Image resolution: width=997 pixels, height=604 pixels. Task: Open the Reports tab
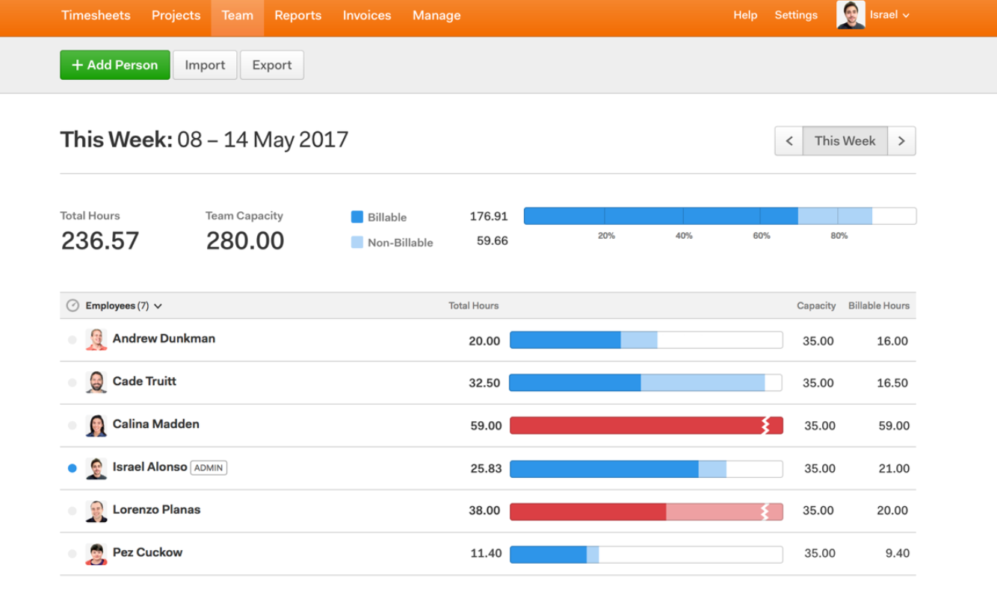(297, 15)
